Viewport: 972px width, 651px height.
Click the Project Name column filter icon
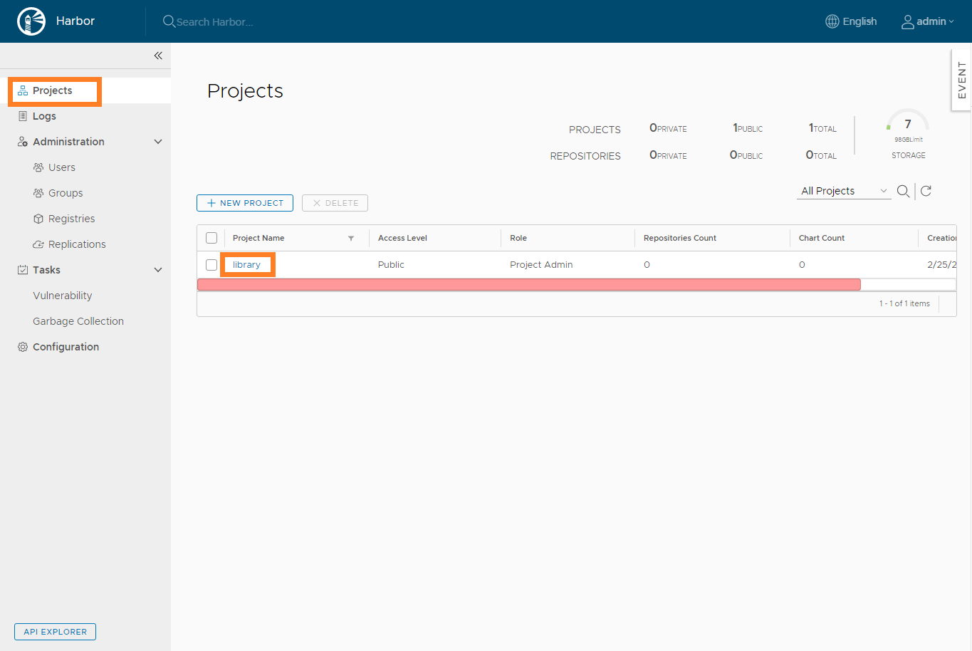351,239
